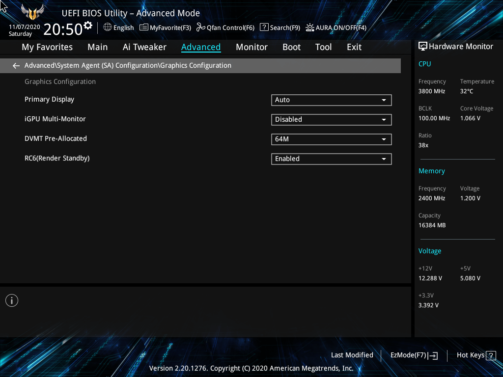Click the CPU section heading

pyautogui.click(x=424, y=64)
